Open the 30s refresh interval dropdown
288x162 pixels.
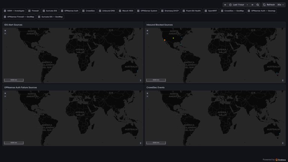280,5
